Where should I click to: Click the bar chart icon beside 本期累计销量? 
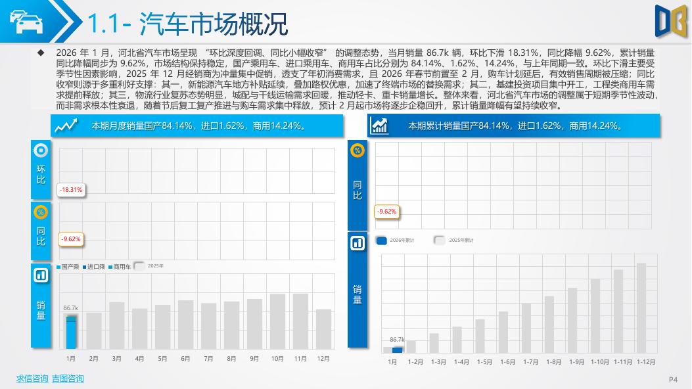pyautogui.click(x=380, y=126)
